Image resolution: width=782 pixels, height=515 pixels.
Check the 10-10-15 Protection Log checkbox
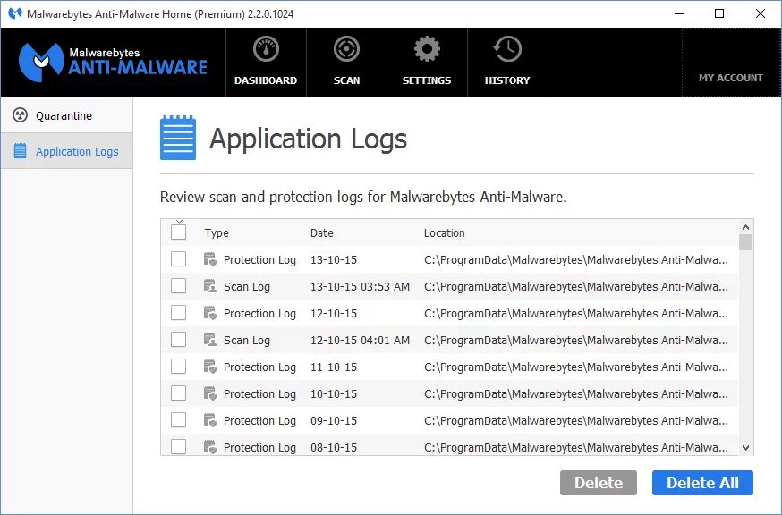pyautogui.click(x=179, y=393)
